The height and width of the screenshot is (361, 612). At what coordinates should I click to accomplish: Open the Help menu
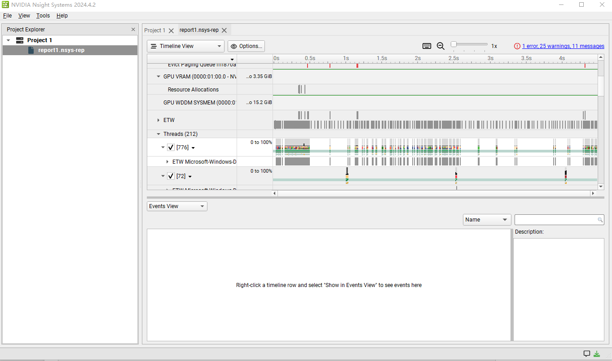(x=62, y=16)
